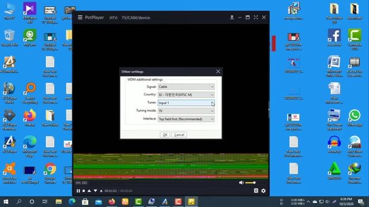This screenshot has height=207, width=369.
Task: Mute audio with the speaker icon
Action: 241,183
